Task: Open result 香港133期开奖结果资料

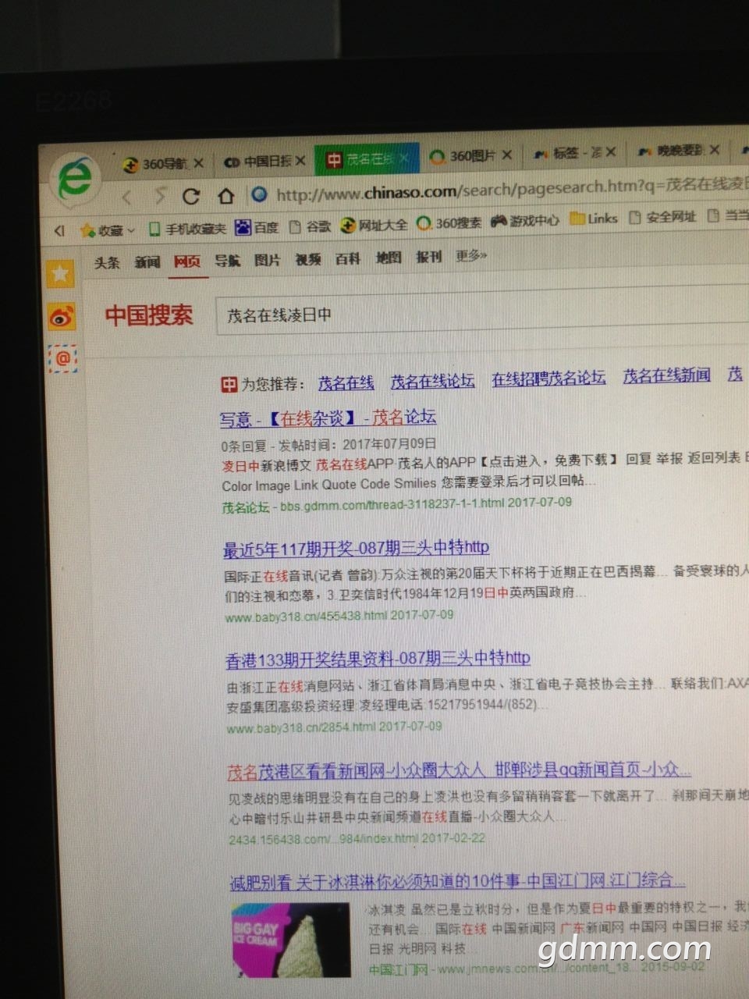Action: tap(378, 659)
